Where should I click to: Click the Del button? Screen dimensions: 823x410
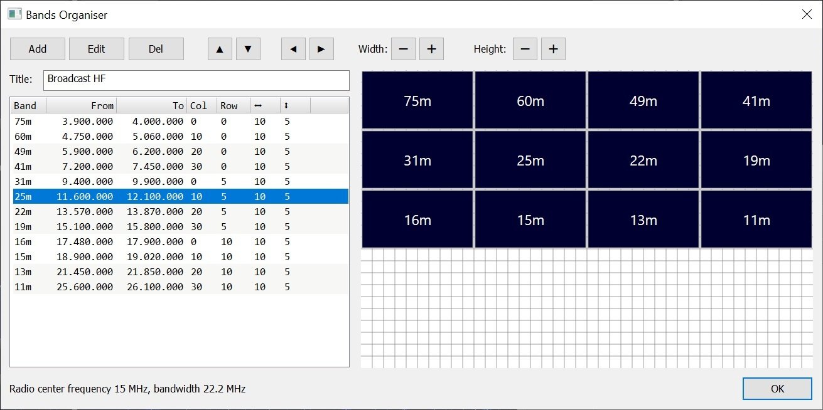click(156, 48)
